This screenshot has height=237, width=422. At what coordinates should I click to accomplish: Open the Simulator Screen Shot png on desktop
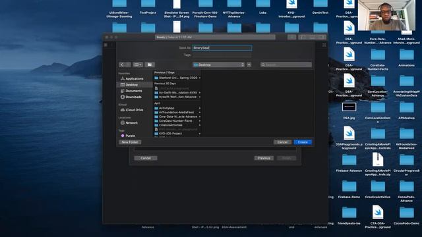click(x=177, y=4)
